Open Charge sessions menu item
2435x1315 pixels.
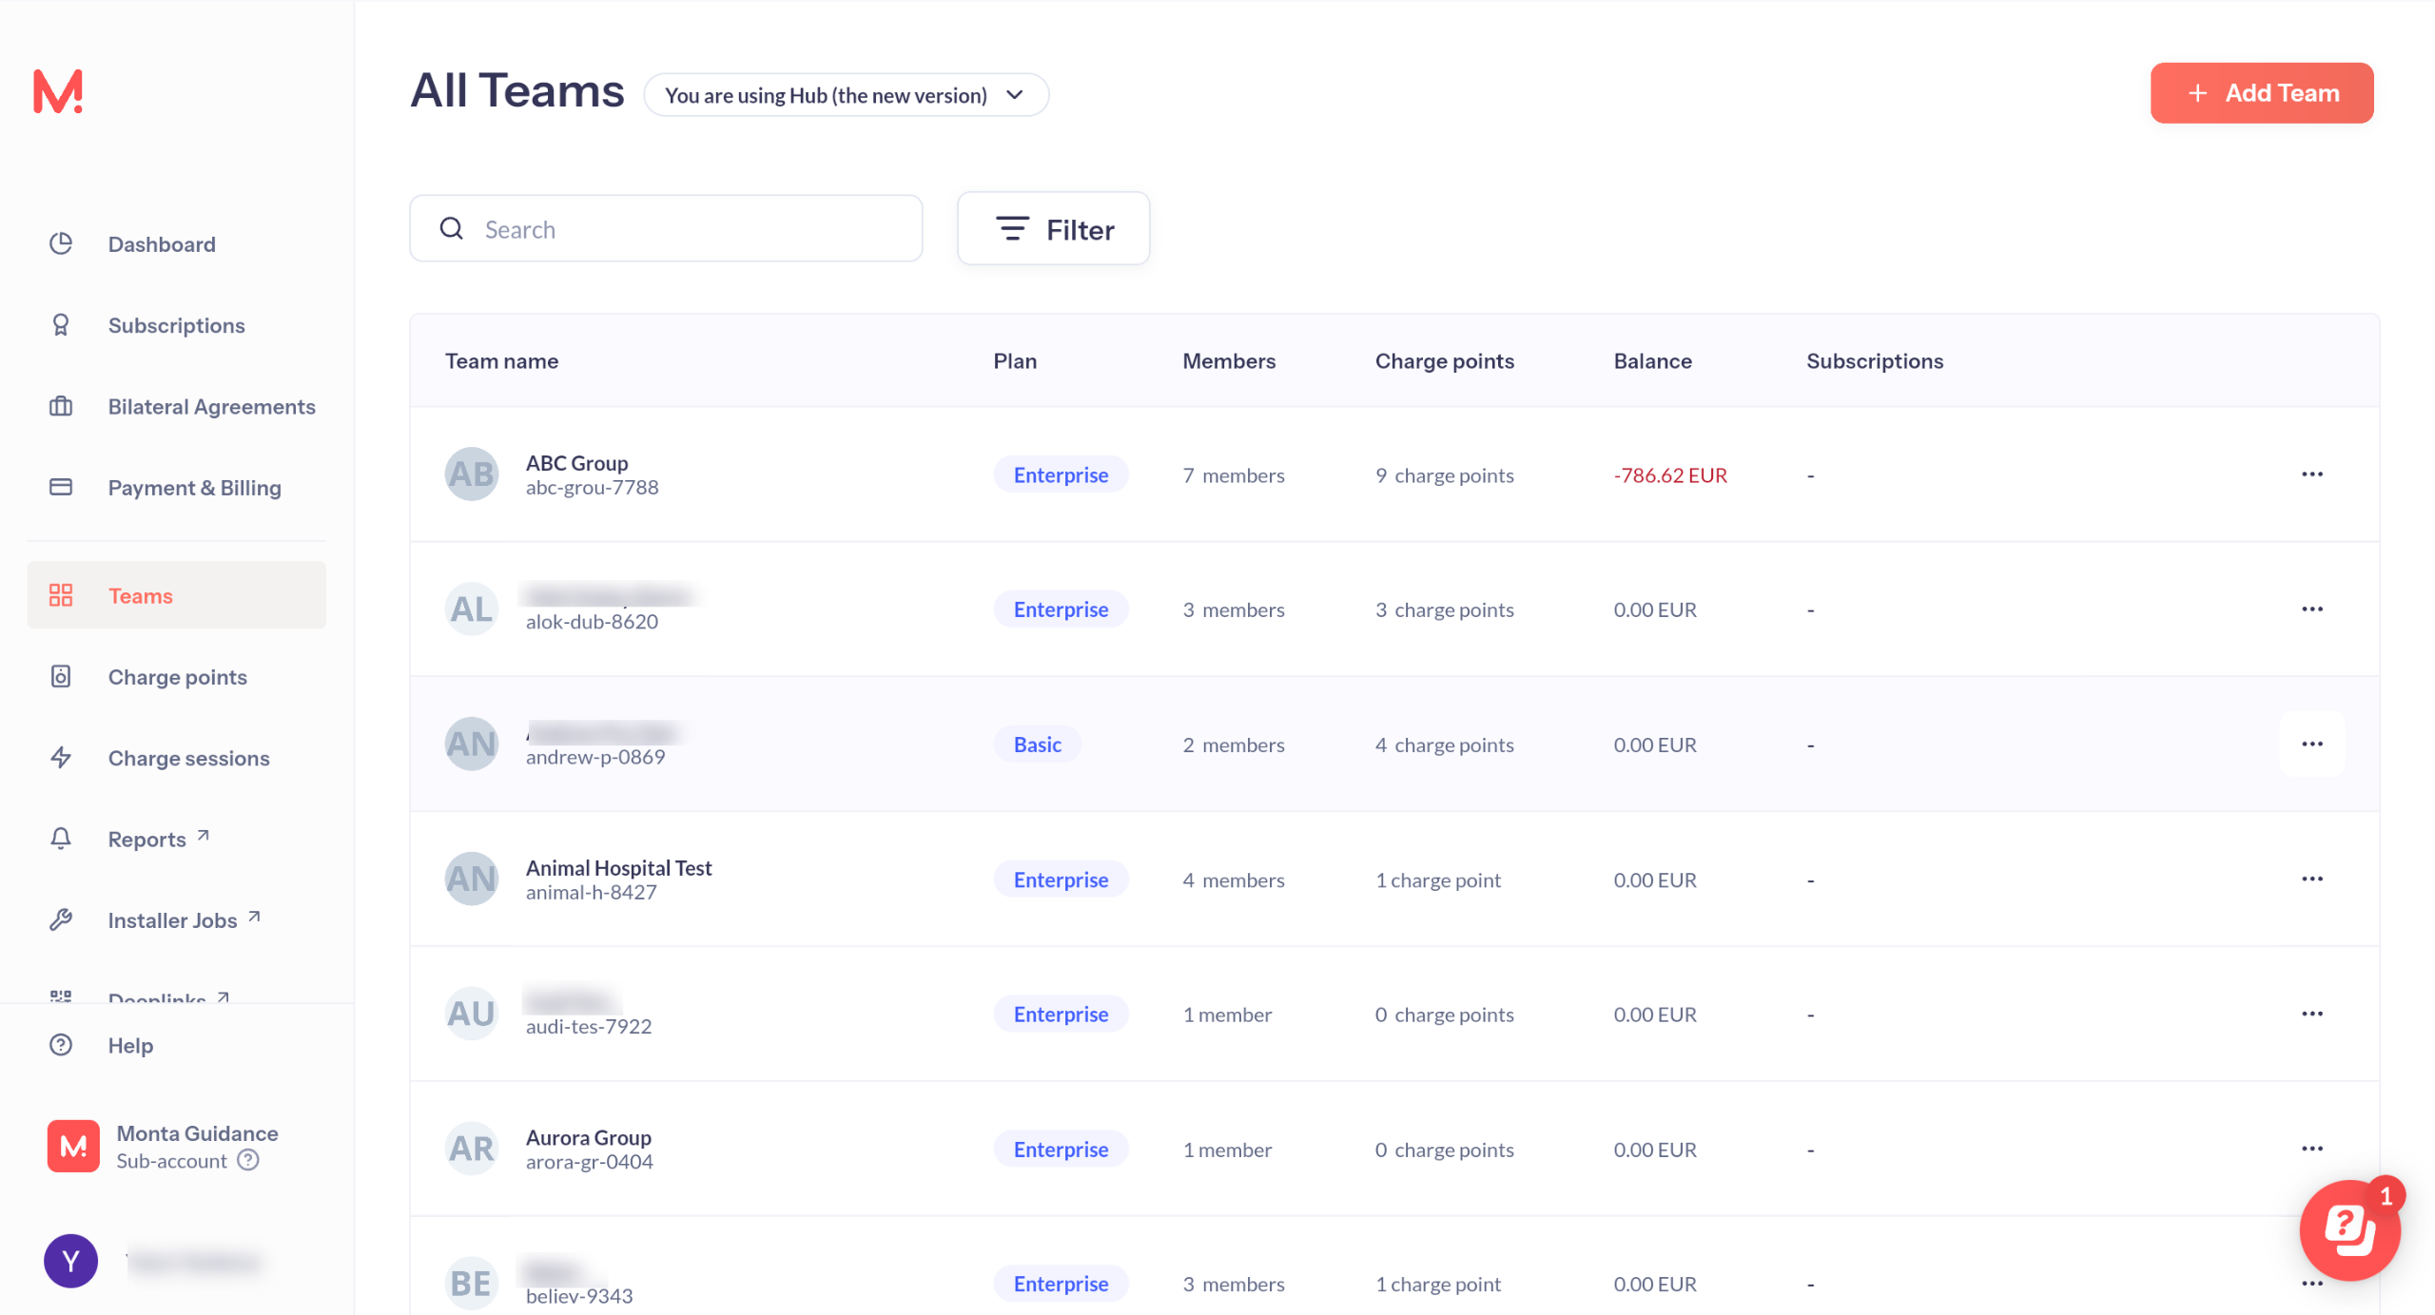tap(188, 758)
